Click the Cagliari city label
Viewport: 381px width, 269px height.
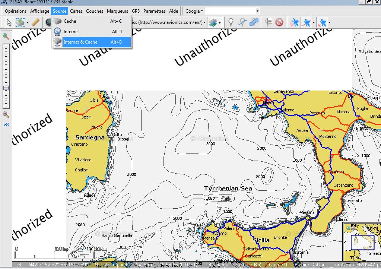pos(82,170)
